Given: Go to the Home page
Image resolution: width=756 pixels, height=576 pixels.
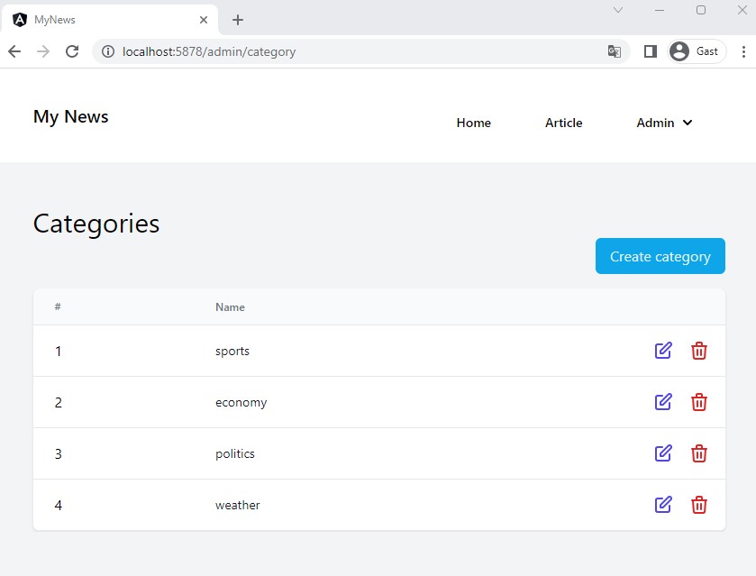Looking at the screenshot, I should tap(474, 123).
